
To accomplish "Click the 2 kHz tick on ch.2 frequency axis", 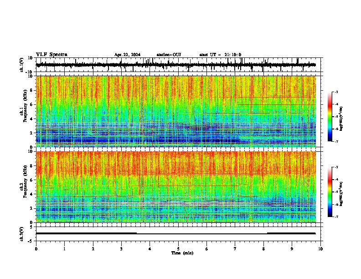I will coord(31,208).
